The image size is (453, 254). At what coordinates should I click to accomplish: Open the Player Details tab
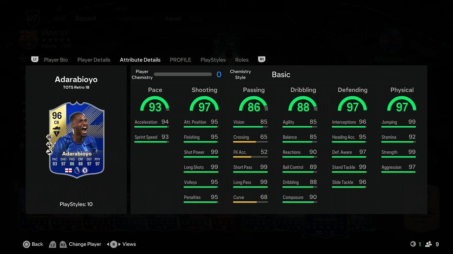point(94,60)
